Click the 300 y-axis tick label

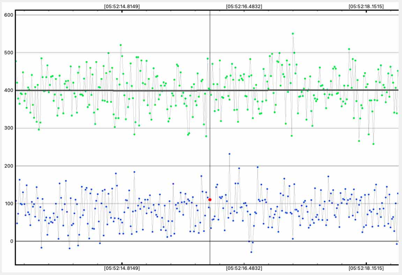(x=9, y=128)
